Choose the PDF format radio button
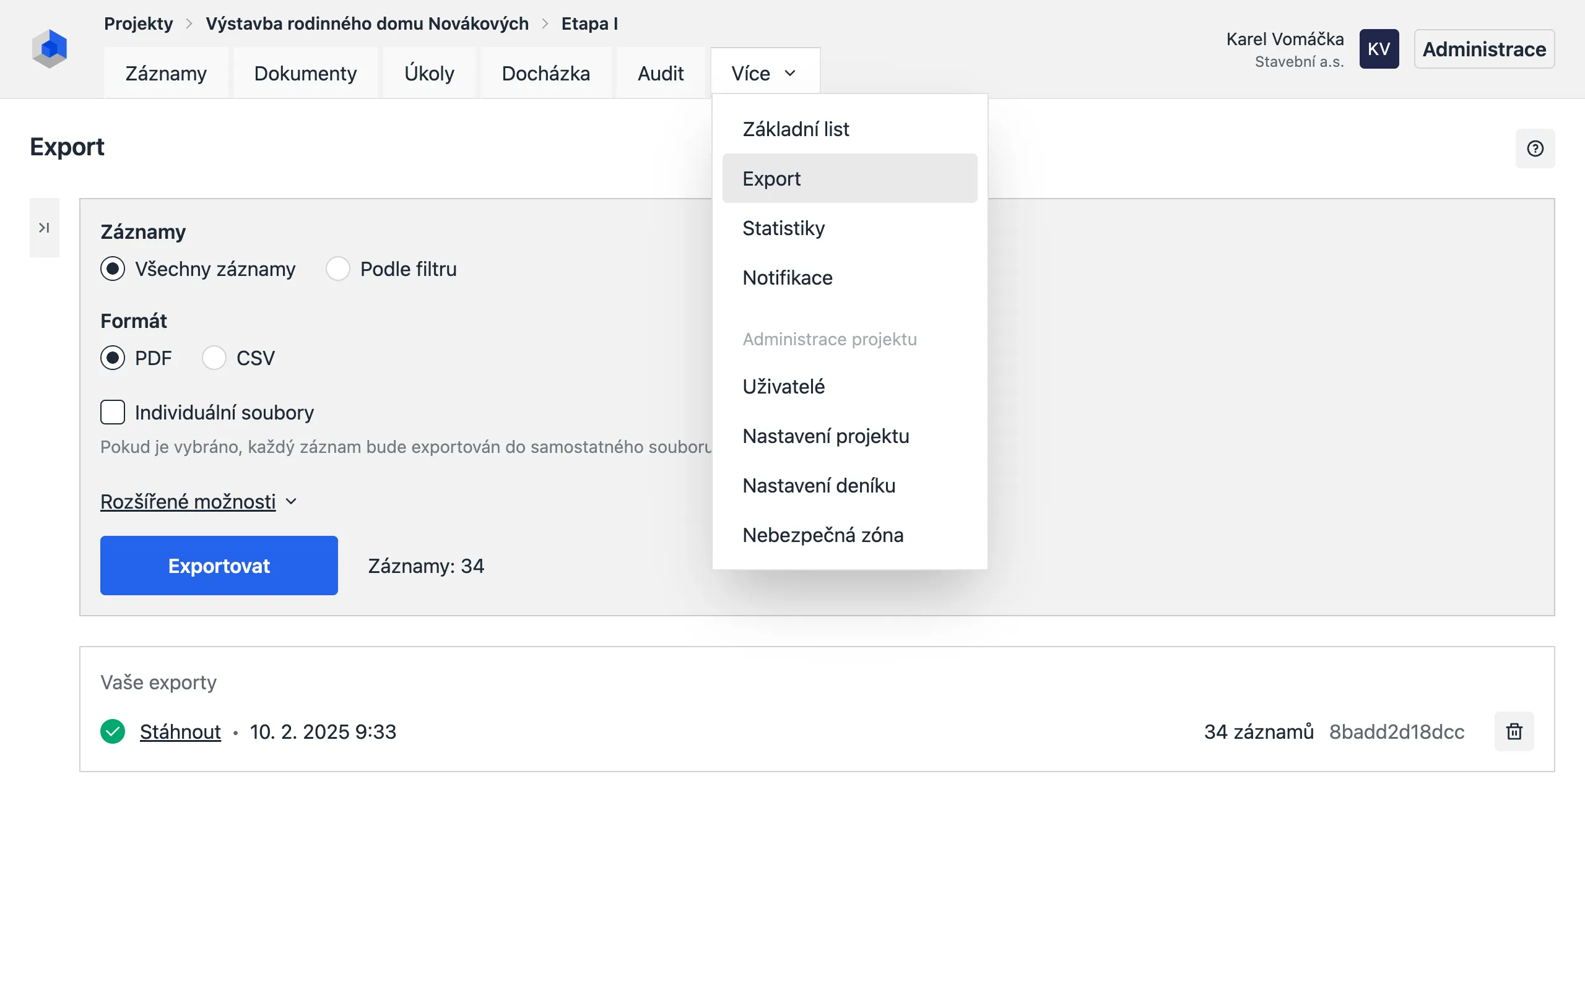 pyautogui.click(x=113, y=358)
